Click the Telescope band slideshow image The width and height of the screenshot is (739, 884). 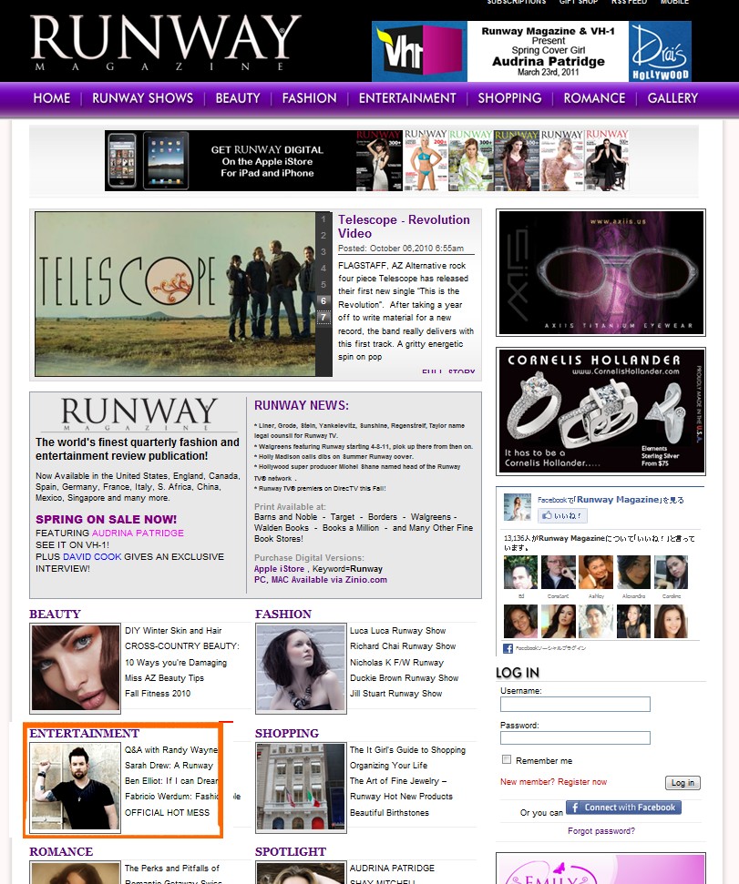[176, 294]
